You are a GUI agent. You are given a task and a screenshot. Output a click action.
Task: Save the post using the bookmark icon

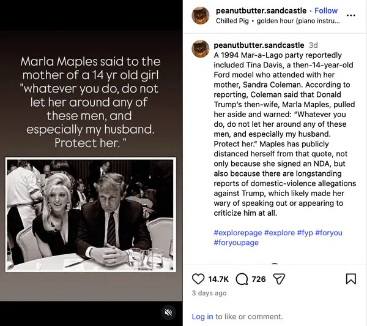[350, 279]
